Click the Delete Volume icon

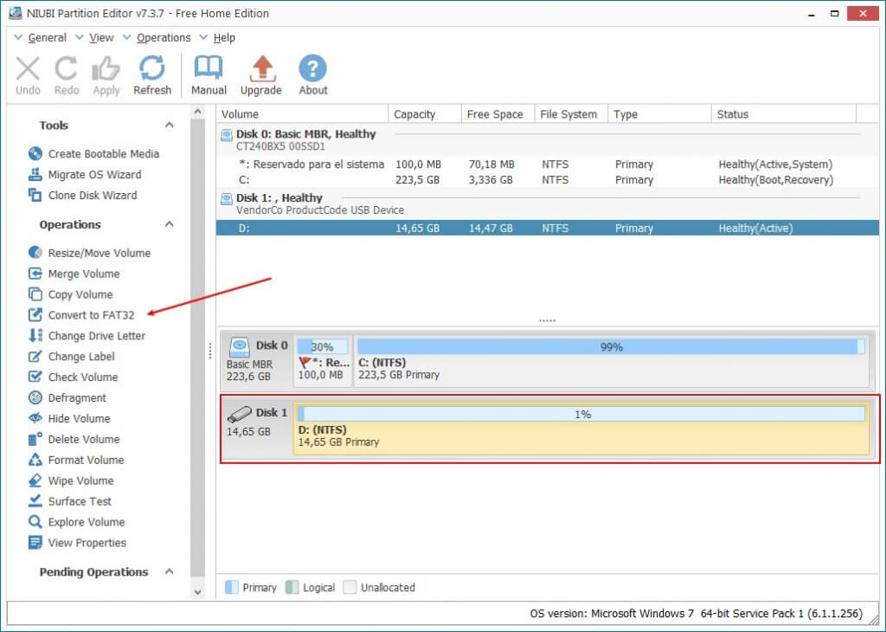(35, 439)
